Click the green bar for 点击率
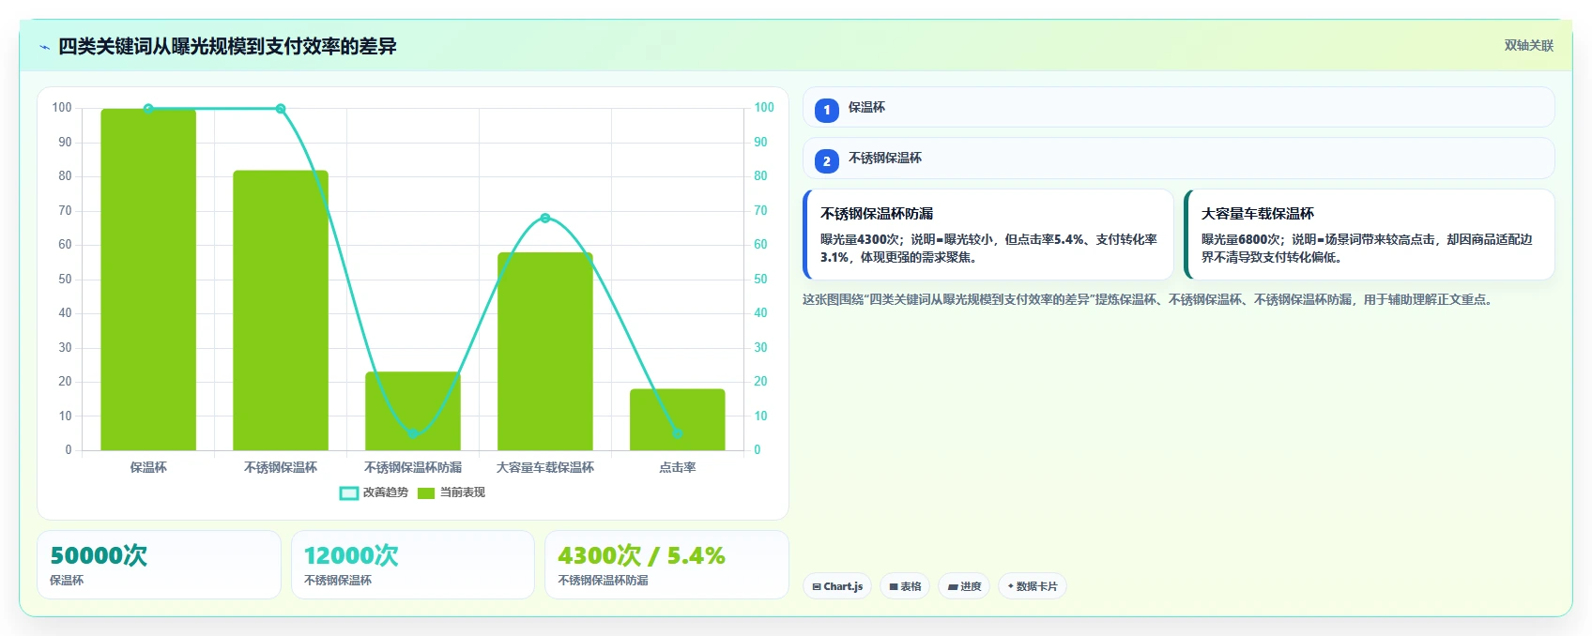Screen dimensions: 1592x636 tap(678, 419)
